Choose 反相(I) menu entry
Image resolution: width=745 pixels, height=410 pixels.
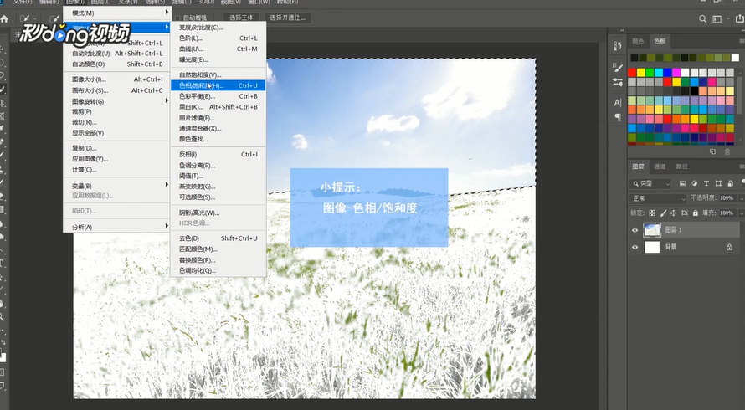pyautogui.click(x=218, y=155)
